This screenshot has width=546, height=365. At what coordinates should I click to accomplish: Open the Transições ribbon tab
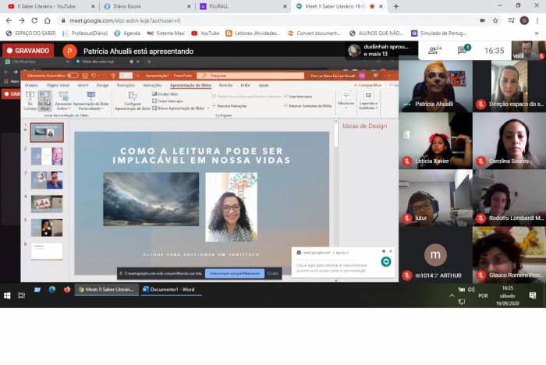point(125,85)
